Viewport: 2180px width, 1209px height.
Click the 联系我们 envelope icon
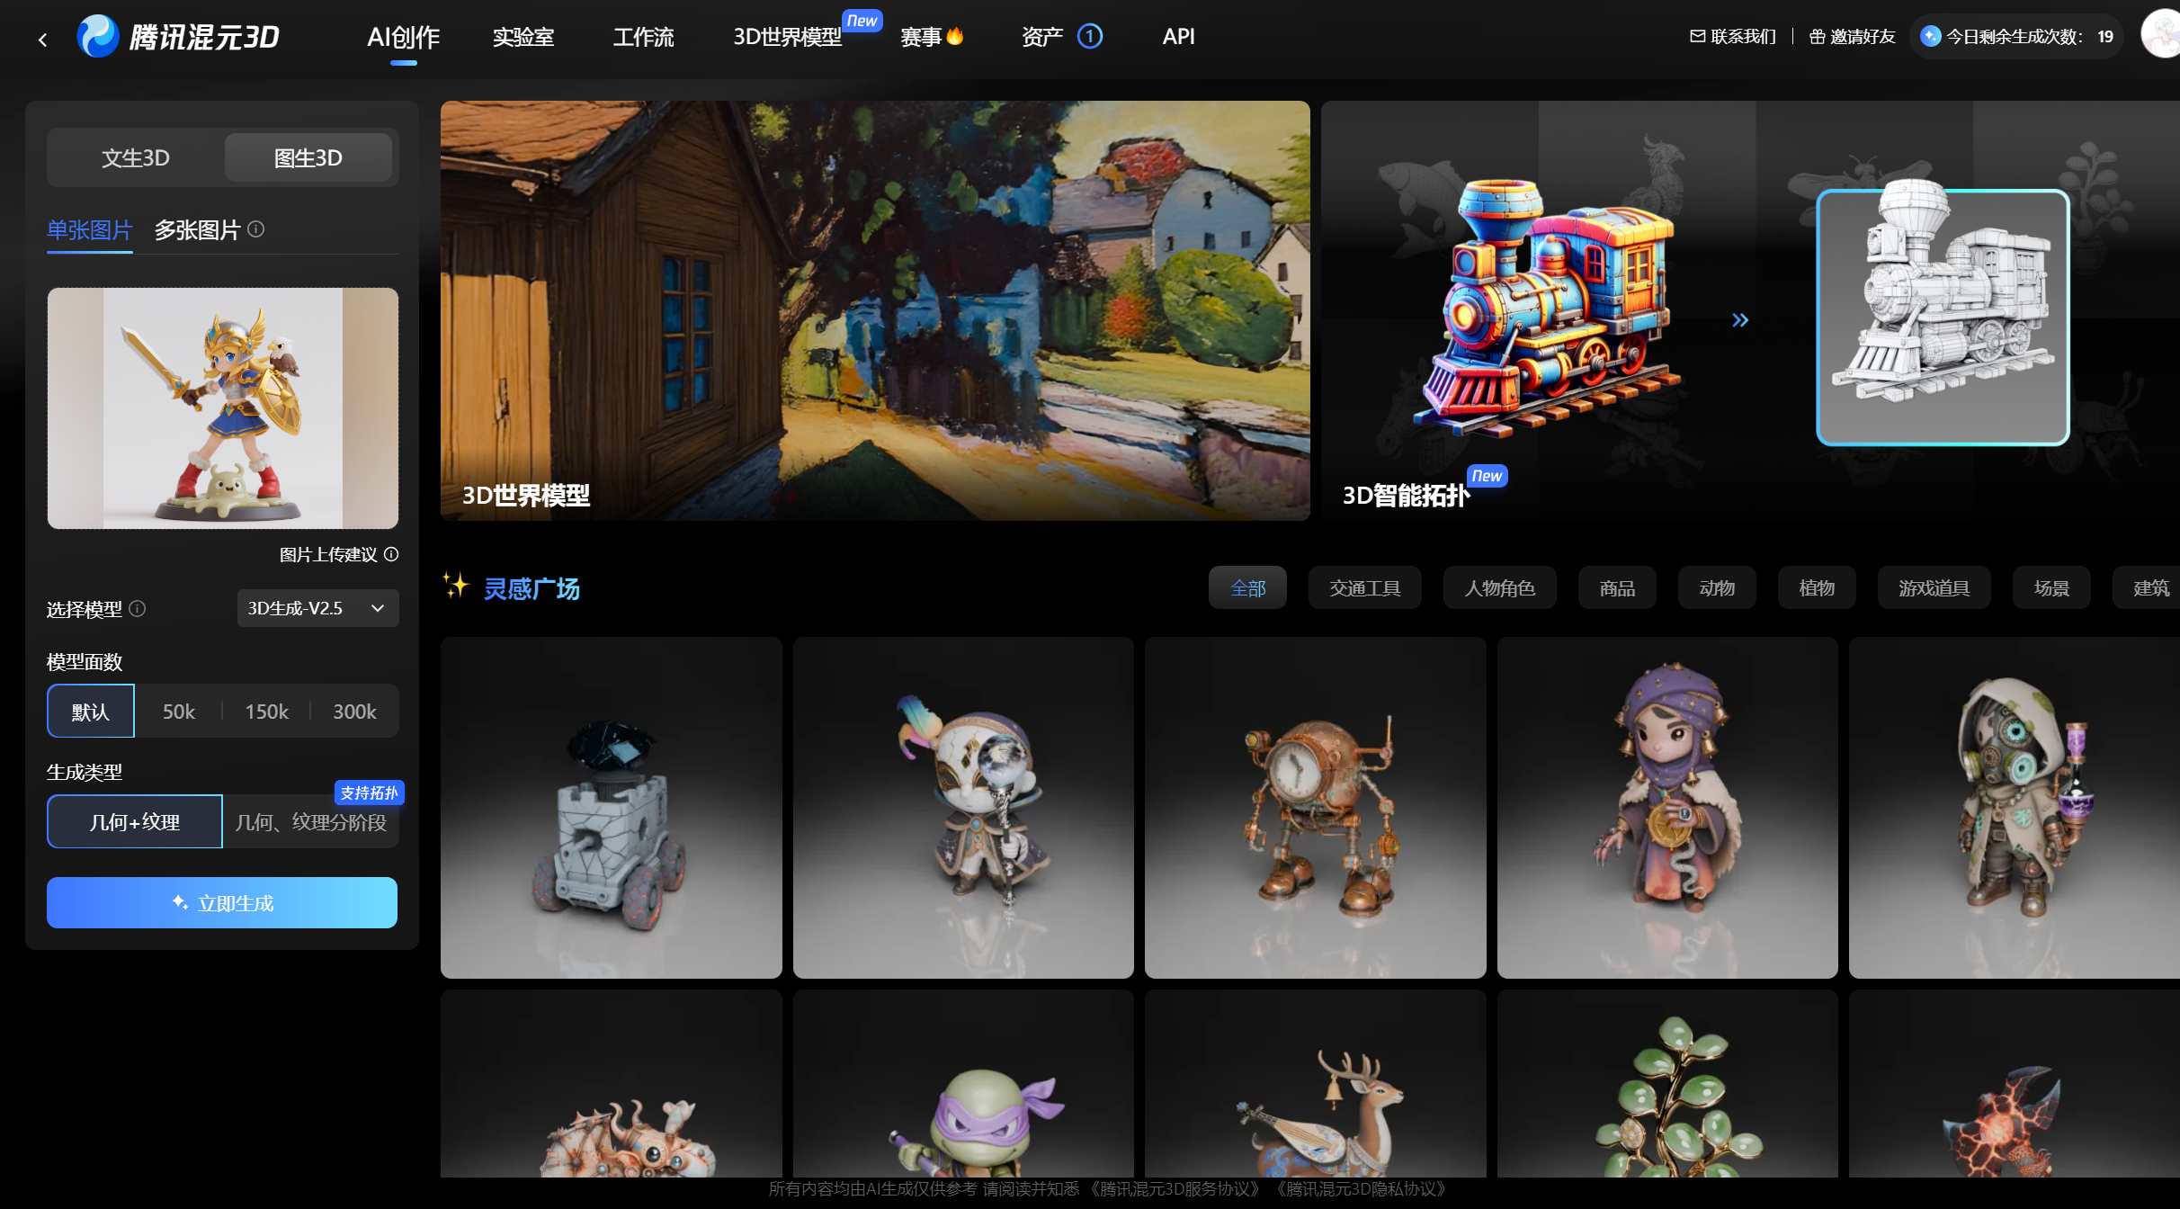tap(1697, 36)
